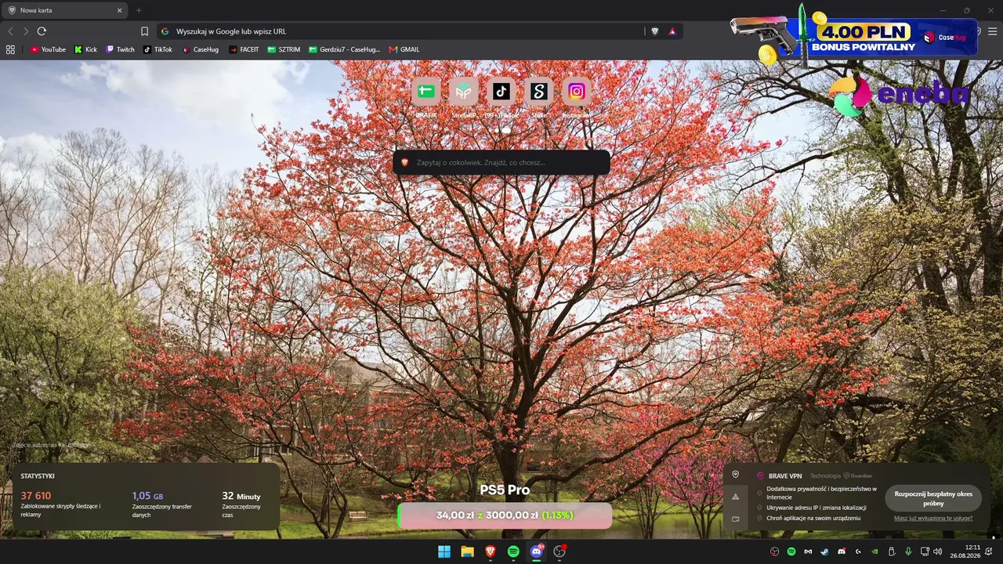Image resolution: width=1003 pixels, height=564 pixels.
Task: Open the Kick bookmark
Action: tap(86, 49)
